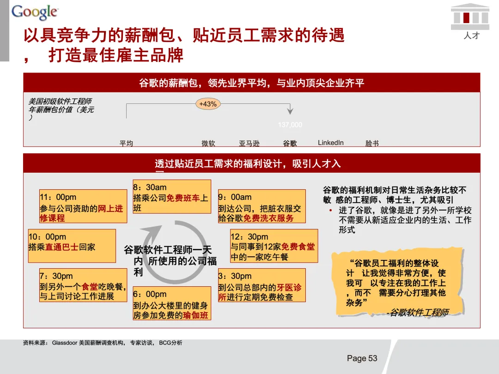
Task: Click the 谷歌的福利机制 paragraph text
Action: pos(395,195)
